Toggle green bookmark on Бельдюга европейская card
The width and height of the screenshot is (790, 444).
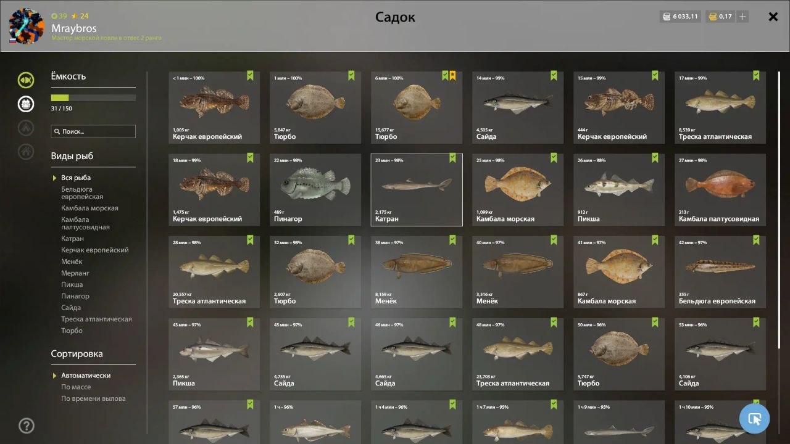pos(756,240)
